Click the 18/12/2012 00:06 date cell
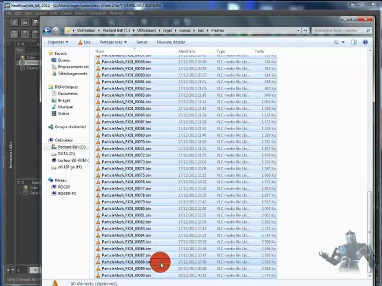The image size is (382, 286). [192, 269]
